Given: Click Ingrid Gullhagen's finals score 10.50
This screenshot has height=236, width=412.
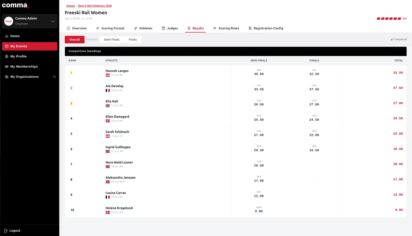Looking at the screenshot, I should click(x=314, y=150).
